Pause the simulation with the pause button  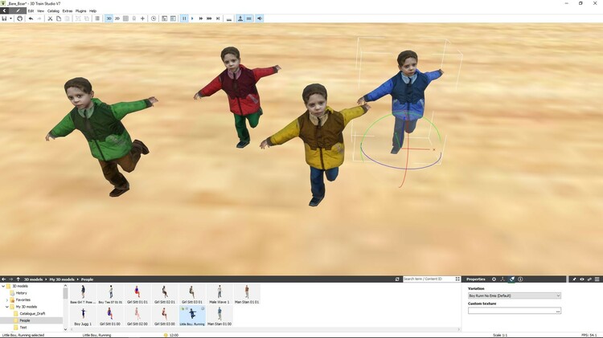tap(183, 18)
